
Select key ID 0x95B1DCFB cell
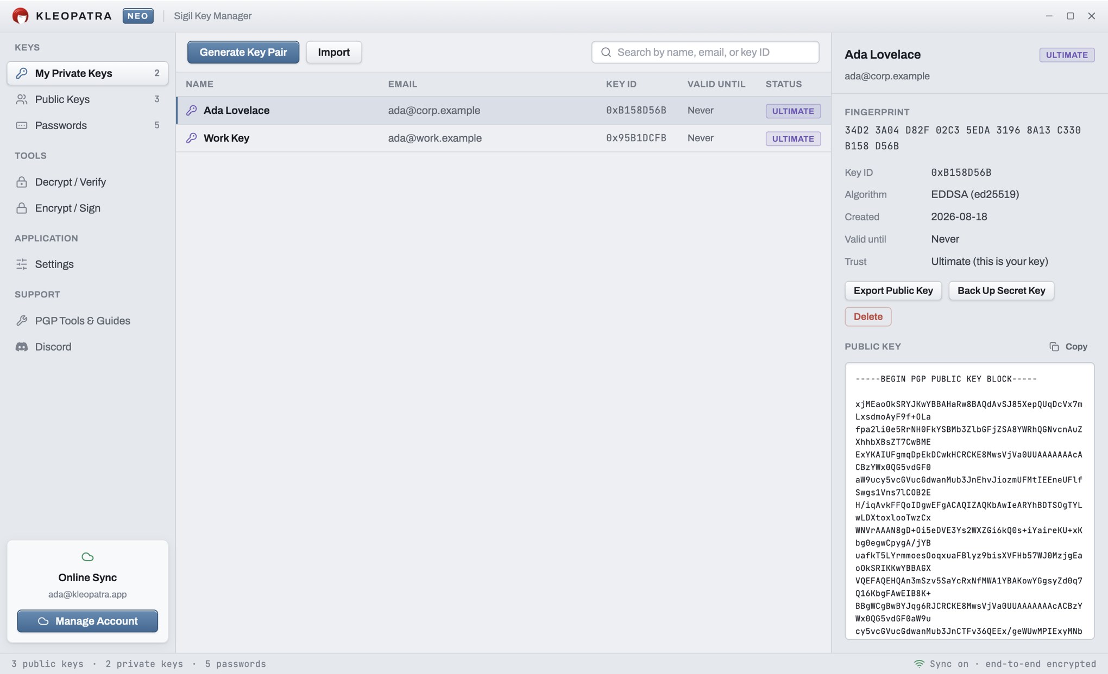tap(636, 138)
